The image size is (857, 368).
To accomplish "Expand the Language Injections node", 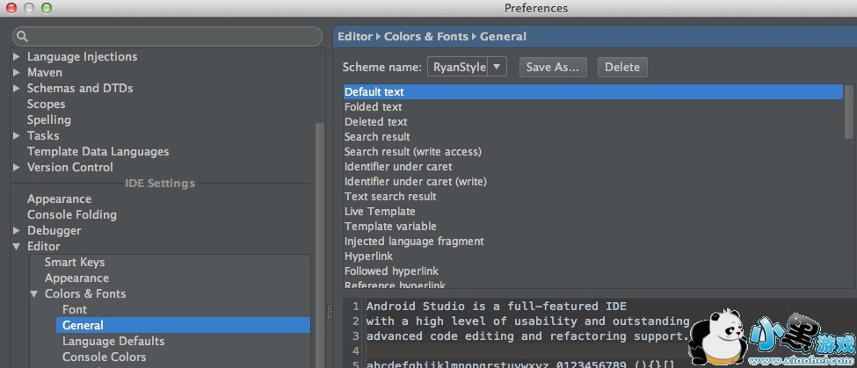I will click(x=17, y=57).
